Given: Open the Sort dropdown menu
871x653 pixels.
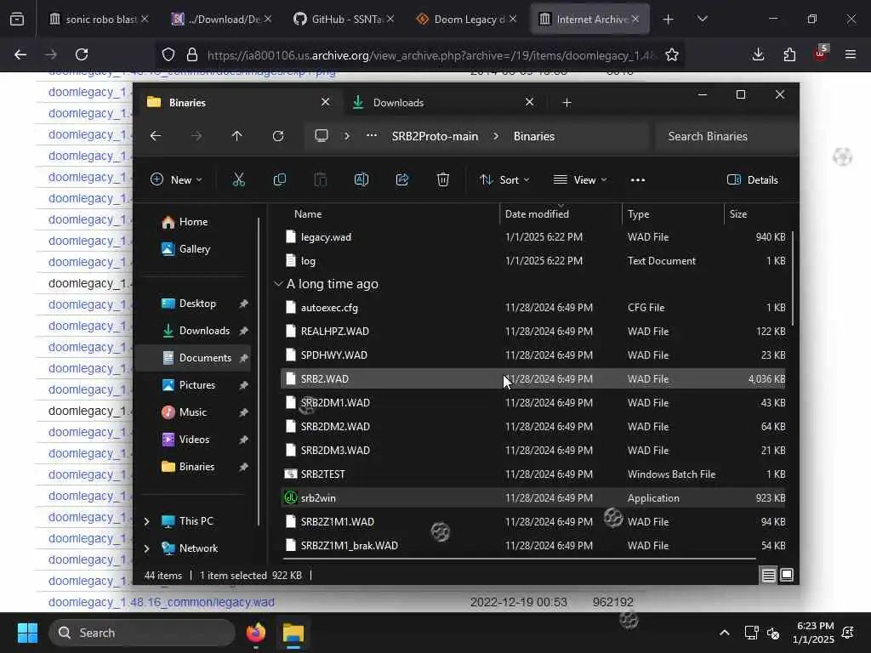Looking at the screenshot, I should [504, 180].
